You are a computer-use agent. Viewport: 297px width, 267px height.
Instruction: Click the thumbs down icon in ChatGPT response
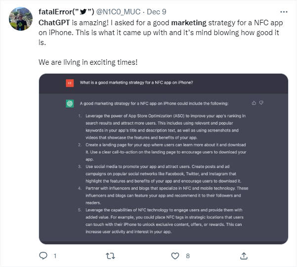point(261,103)
